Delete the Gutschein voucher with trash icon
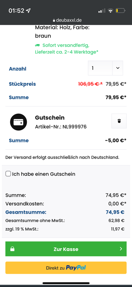This screenshot has width=132, height=287. tap(119, 121)
